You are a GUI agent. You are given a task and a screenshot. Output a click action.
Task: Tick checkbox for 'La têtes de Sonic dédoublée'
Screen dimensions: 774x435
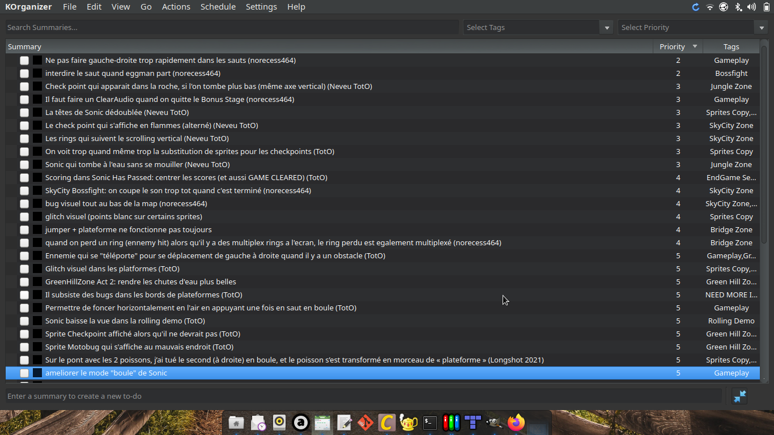pos(24,112)
